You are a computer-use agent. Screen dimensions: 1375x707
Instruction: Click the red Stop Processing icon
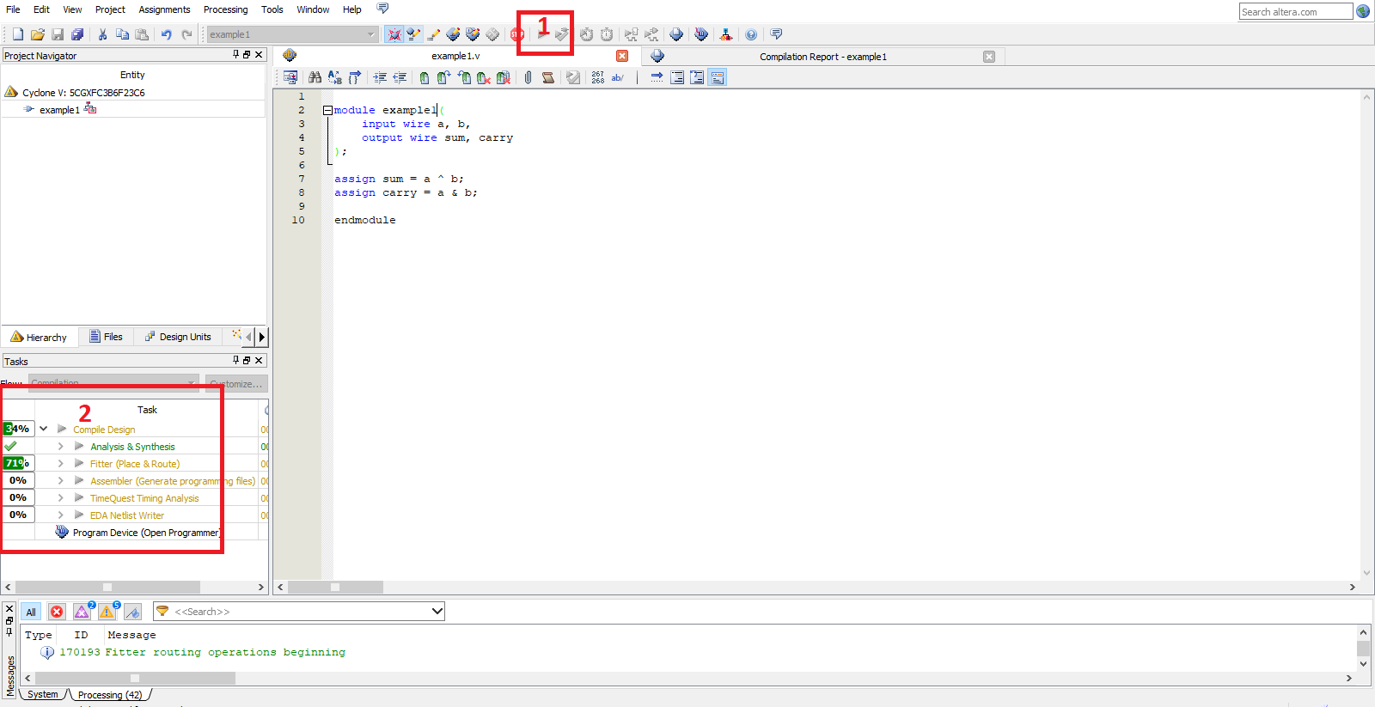(516, 34)
